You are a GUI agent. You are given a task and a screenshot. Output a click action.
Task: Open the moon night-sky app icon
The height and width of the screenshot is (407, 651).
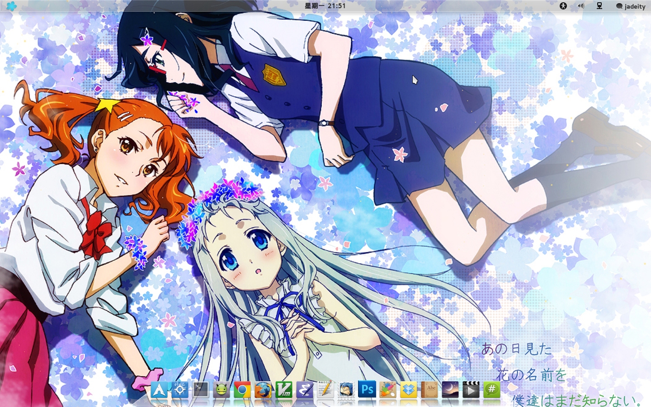[x=450, y=390]
